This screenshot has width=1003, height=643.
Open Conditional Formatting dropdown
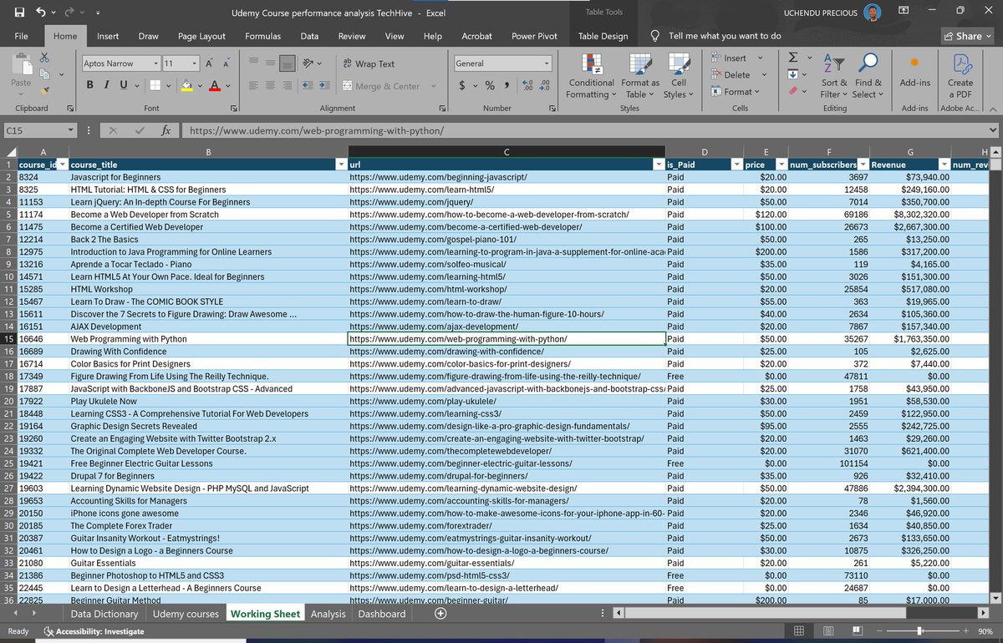[x=591, y=76]
